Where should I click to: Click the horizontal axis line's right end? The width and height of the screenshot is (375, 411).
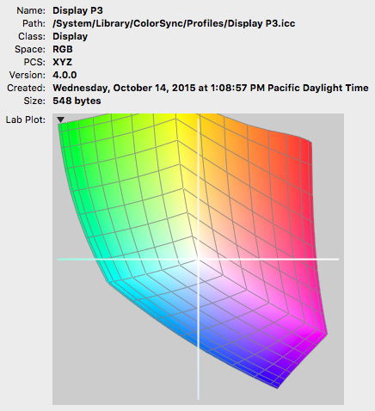pyautogui.click(x=336, y=259)
